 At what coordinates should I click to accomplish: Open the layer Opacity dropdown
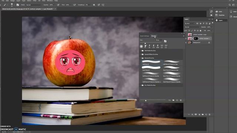click(210, 27)
